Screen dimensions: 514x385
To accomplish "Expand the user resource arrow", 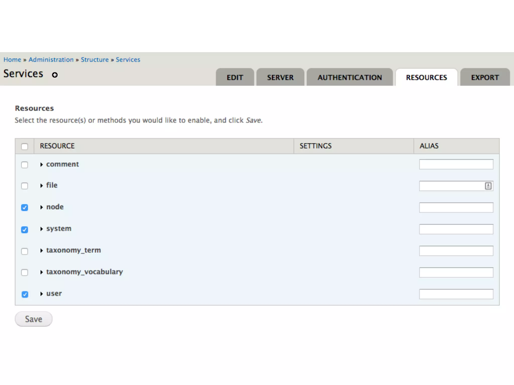I will [41, 294].
